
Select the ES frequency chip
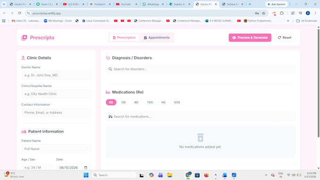tap(111, 102)
